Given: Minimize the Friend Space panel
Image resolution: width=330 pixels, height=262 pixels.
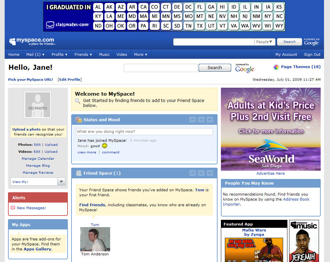Looking at the screenshot, I should click(x=210, y=173).
